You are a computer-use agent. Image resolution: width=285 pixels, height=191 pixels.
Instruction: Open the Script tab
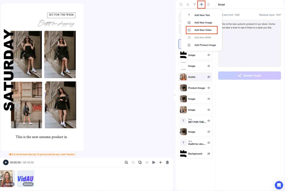point(221,4)
